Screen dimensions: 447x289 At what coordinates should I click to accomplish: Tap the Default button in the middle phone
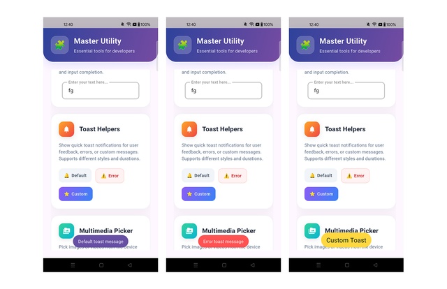[198, 176]
